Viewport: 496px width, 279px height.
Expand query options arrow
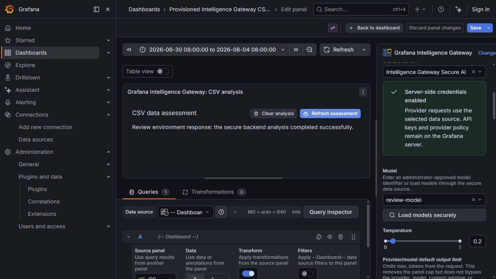(x=235, y=212)
